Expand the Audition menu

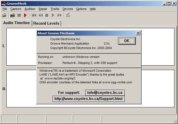[30, 9]
